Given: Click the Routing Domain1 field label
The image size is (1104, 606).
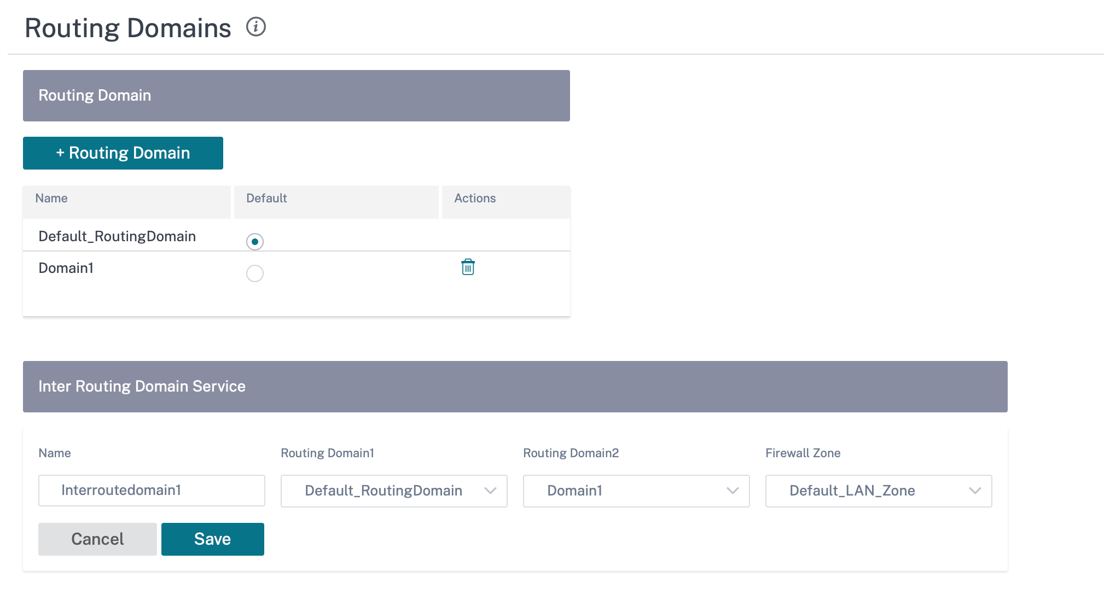Looking at the screenshot, I should pos(327,453).
